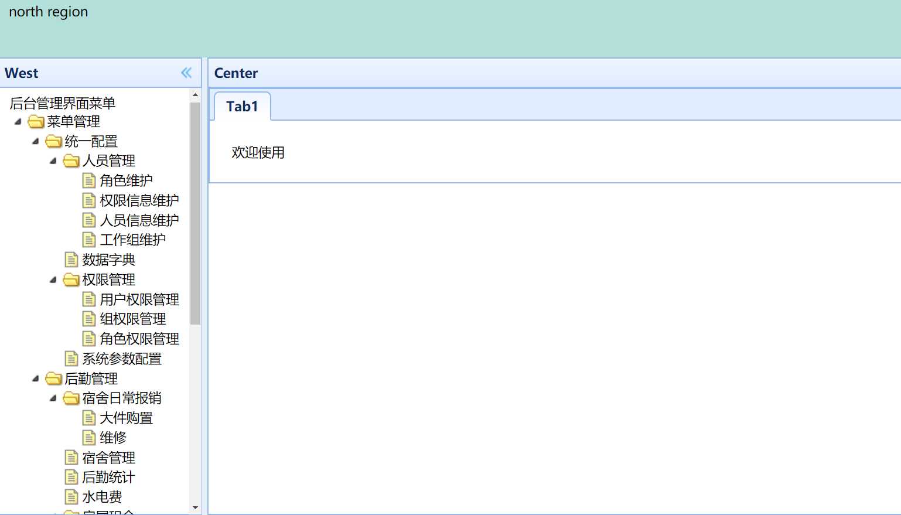
Task: Open 用户权限管理 menu item
Action: (139, 300)
